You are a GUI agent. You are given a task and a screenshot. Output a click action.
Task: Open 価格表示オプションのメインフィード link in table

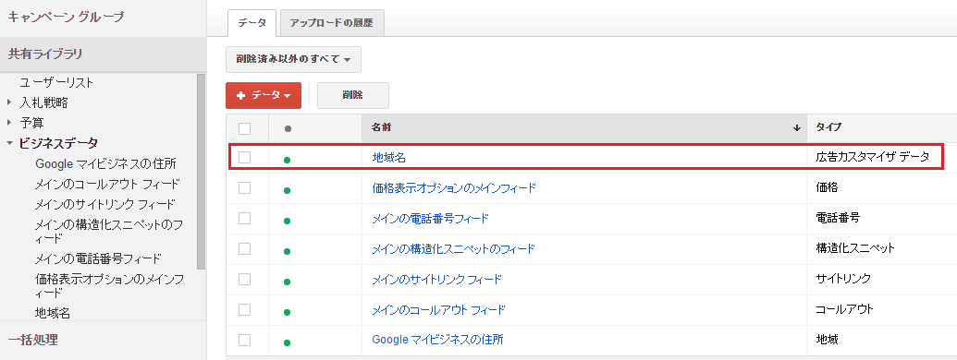(454, 188)
